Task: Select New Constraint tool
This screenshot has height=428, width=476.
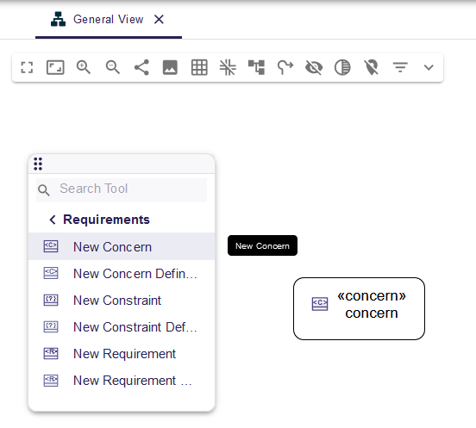Action: (x=122, y=300)
